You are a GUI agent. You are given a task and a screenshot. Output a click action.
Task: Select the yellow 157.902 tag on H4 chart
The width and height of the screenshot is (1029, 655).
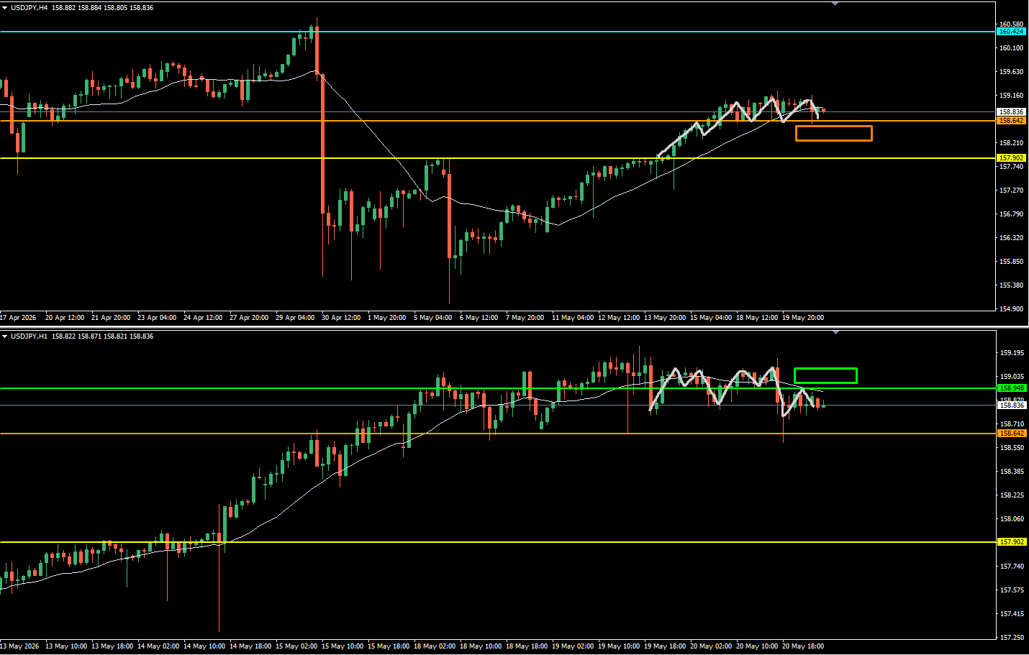1011,158
